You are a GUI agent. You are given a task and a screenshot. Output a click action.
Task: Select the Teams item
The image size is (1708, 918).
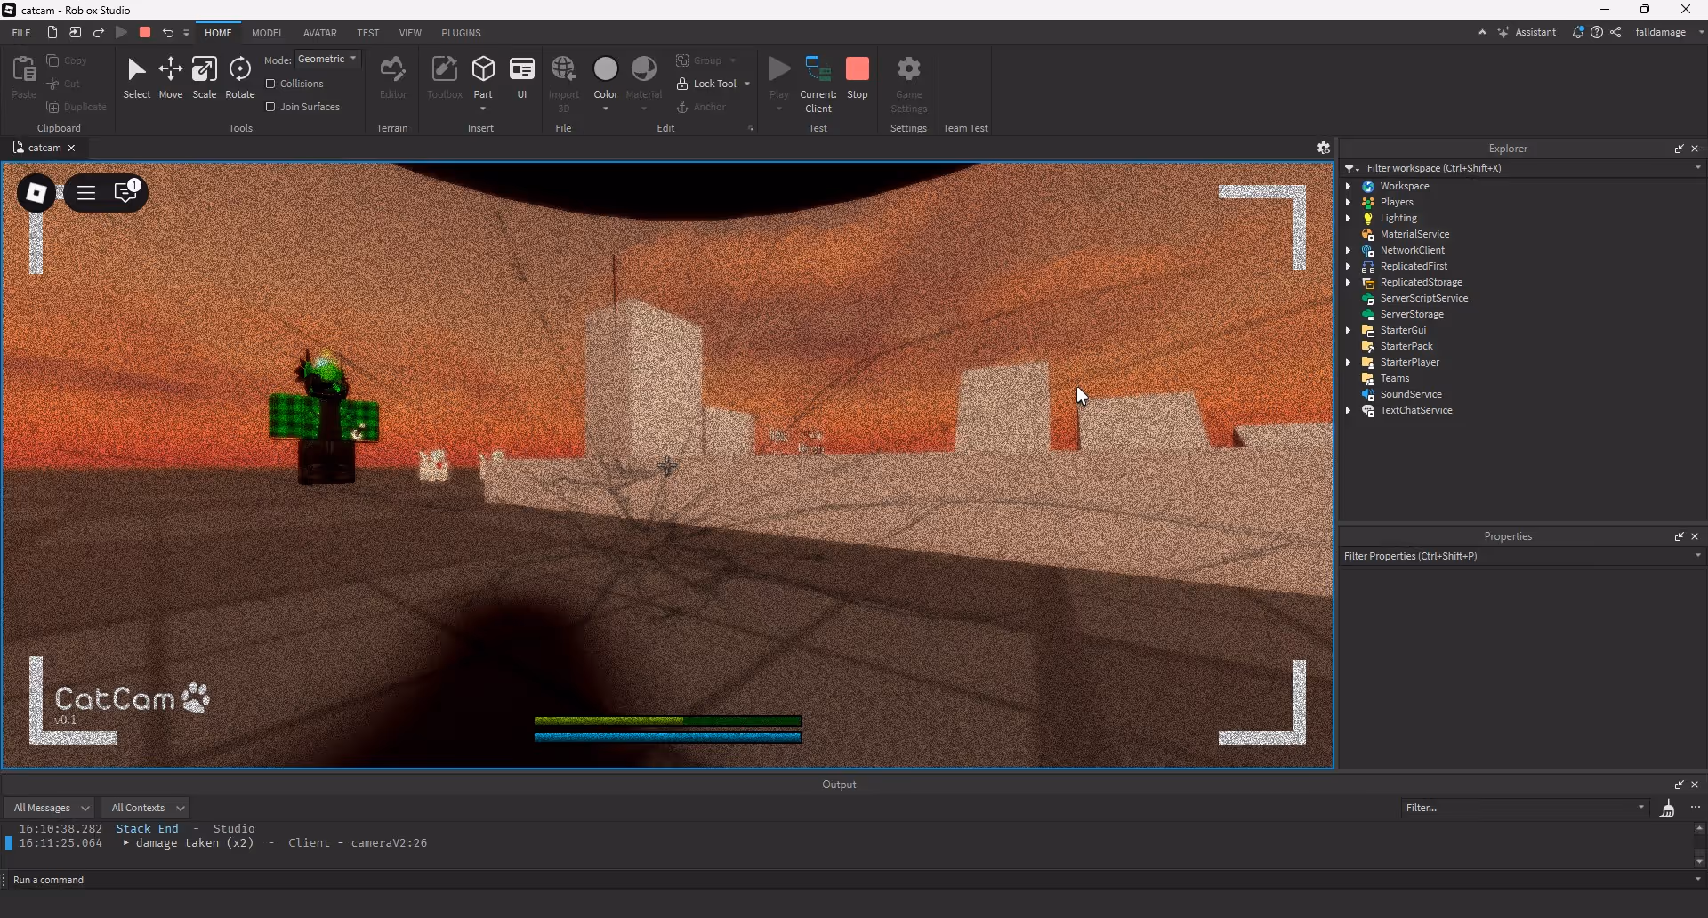[x=1394, y=378]
